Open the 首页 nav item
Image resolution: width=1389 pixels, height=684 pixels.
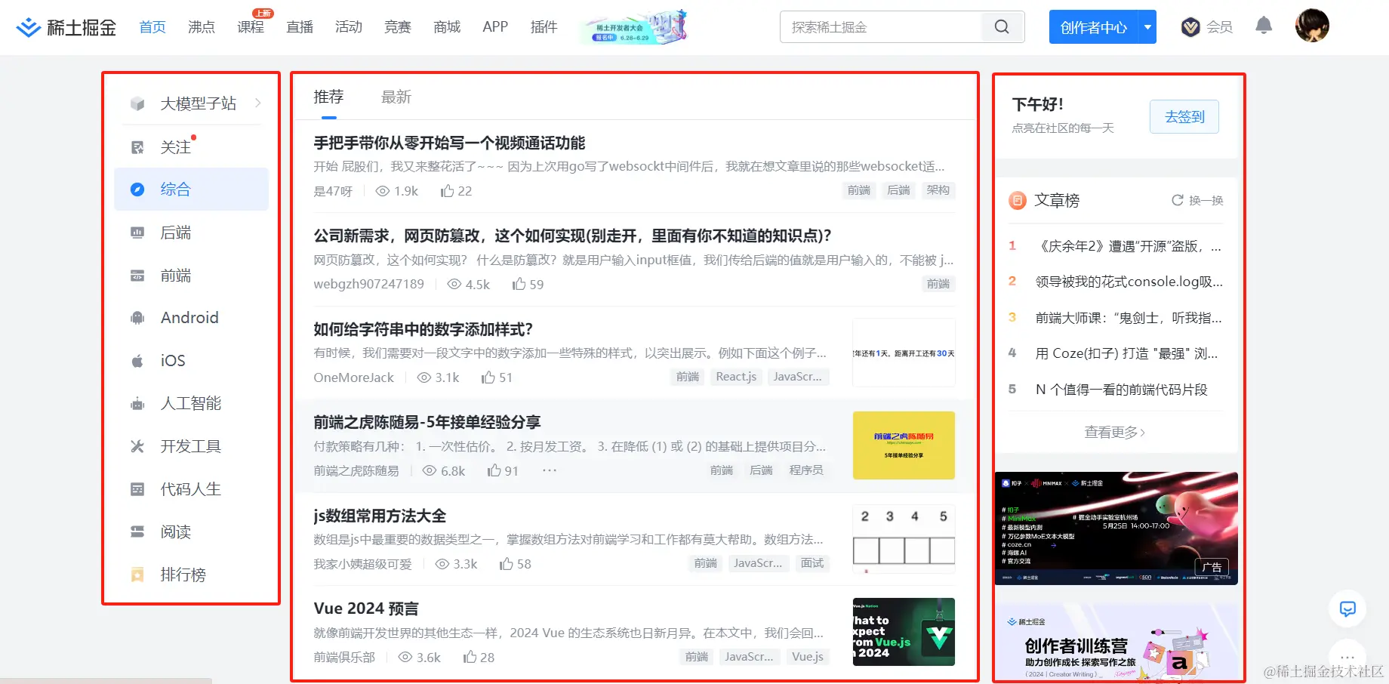point(152,27)
